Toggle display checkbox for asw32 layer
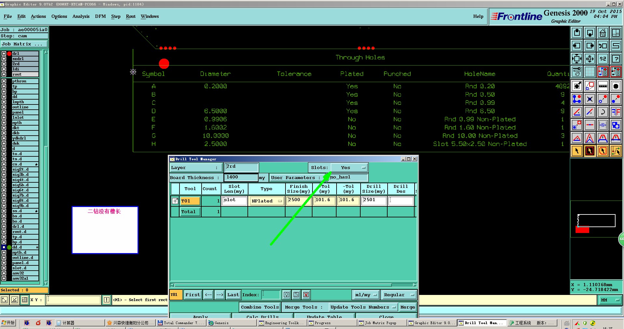Image resolution: width=624 pixels, height=329 pixels. [x=4, y=273]
